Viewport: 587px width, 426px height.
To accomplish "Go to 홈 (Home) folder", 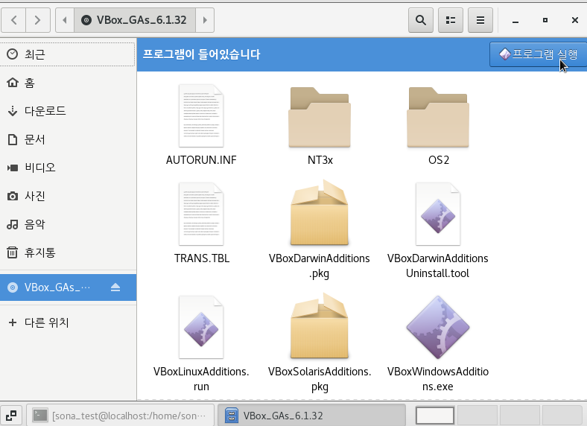I will click(68, 83).
